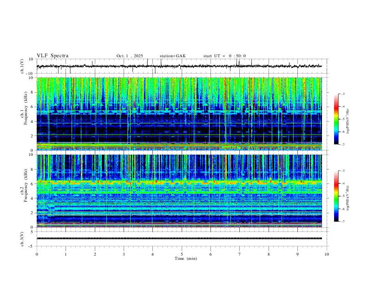
Task: Click the time axis tick label "9"
Action: pos(297,254)
